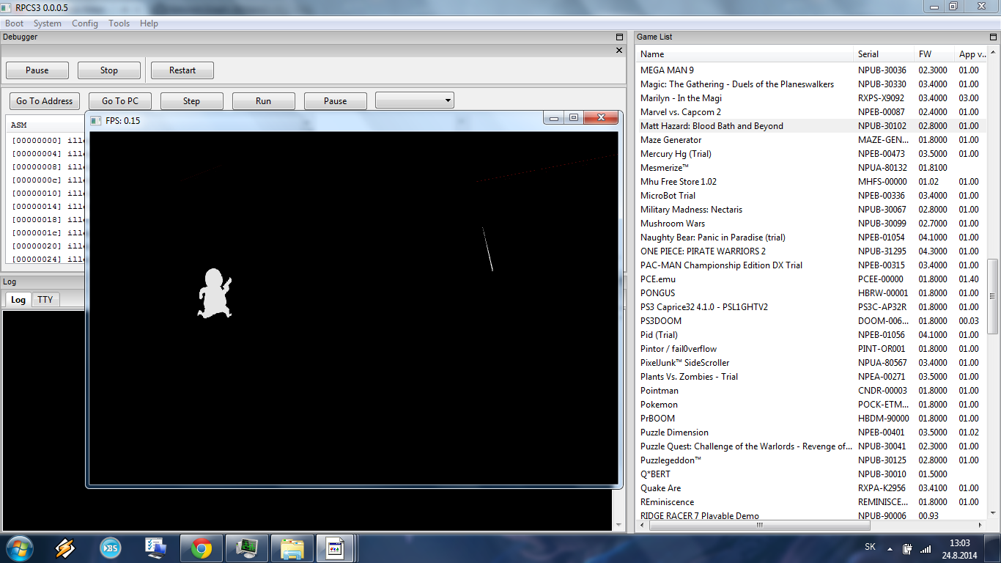Open the green-screen monitor app on the taskbar
The image size is (1001, 563).
(247, 548)
